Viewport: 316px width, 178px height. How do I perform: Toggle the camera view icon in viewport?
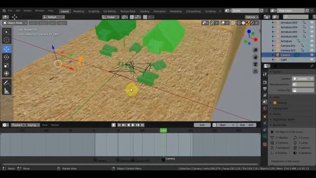255,64
